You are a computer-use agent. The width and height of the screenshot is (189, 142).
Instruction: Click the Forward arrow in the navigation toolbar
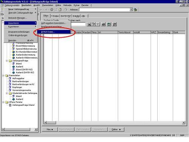(46, 9)
